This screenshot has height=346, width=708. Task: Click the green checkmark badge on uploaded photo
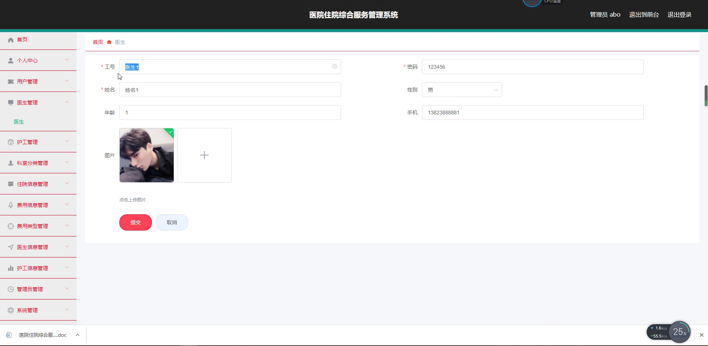(x=170, y=132)
